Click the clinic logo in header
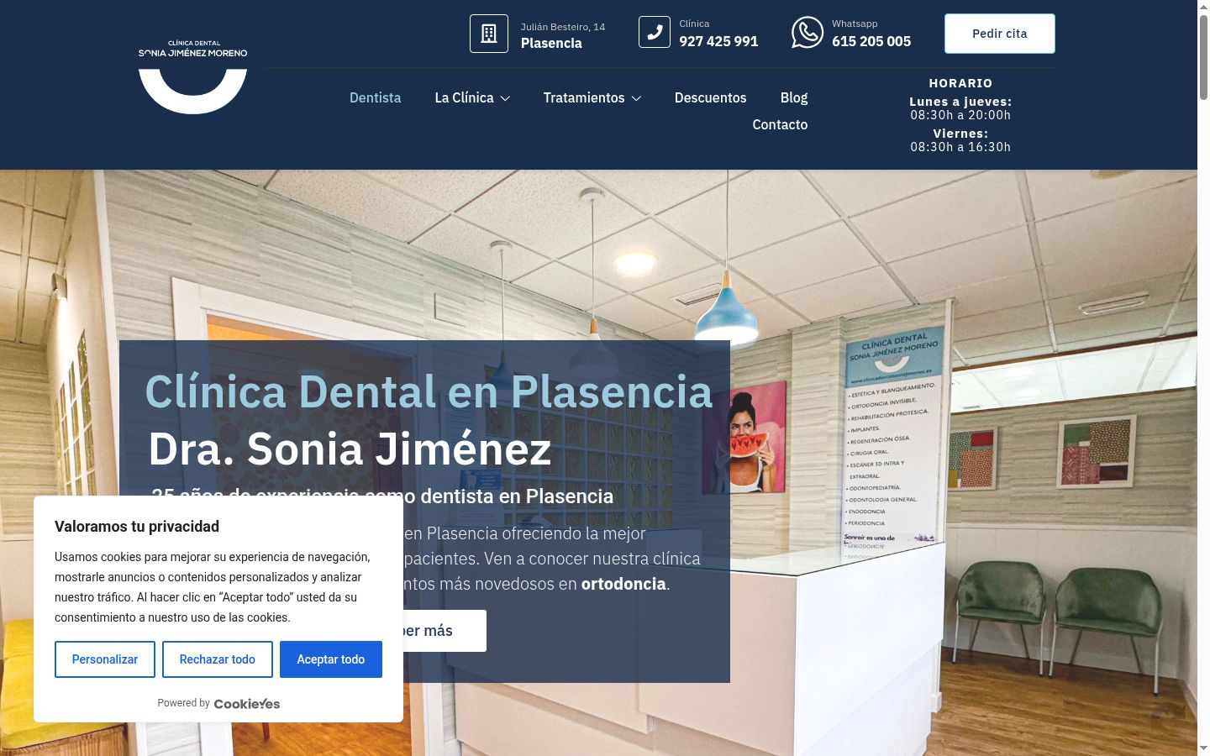This screenshot has height=756, width=1210. 192,76
